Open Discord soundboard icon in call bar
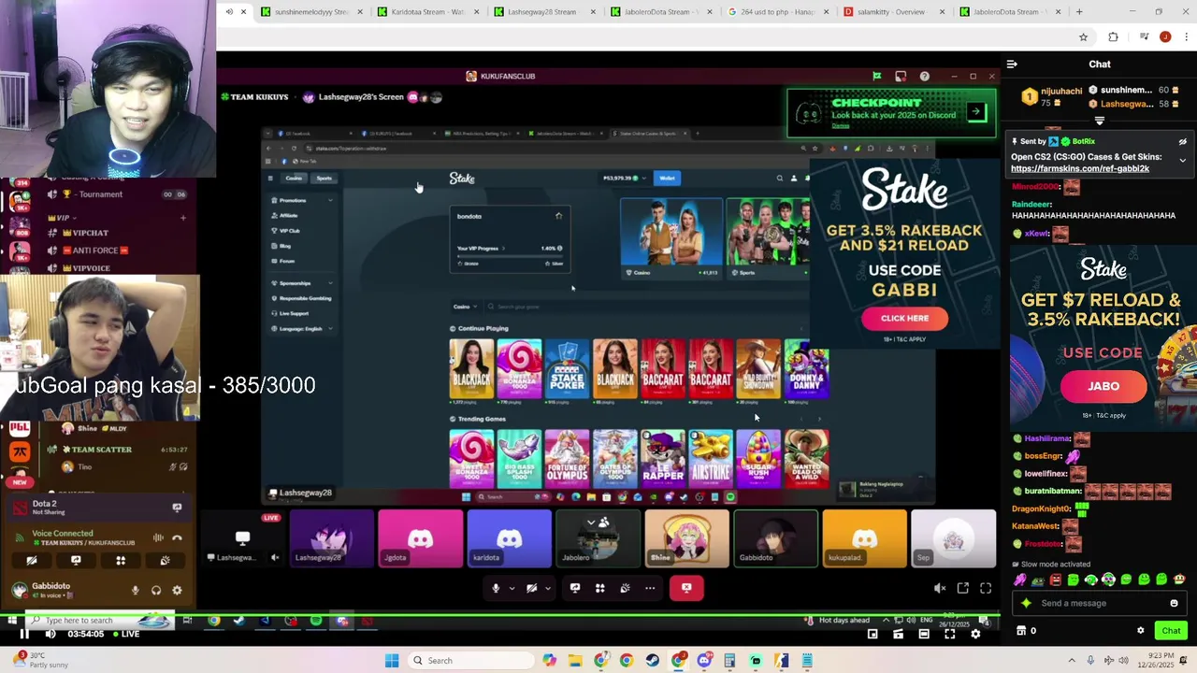This screenshot has width=1197, height=673. [x=625, y=588]
